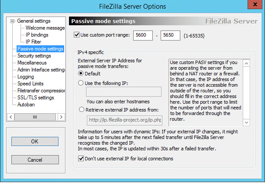The height and width of the screenshot is (183, 265).
Task: Toggle the Use custom port range checkbox
Action: [77, 35]
